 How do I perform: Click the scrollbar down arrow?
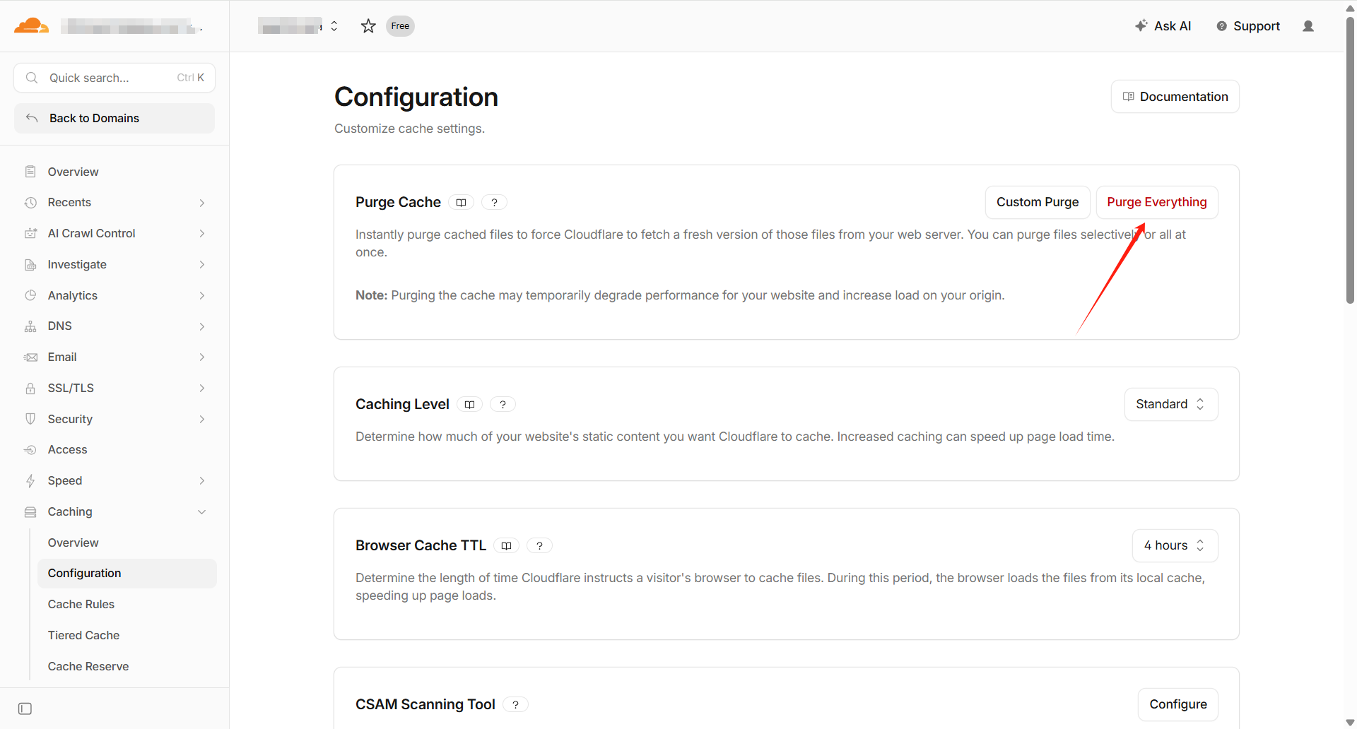pyautogui.click(x=1350, y=723)
